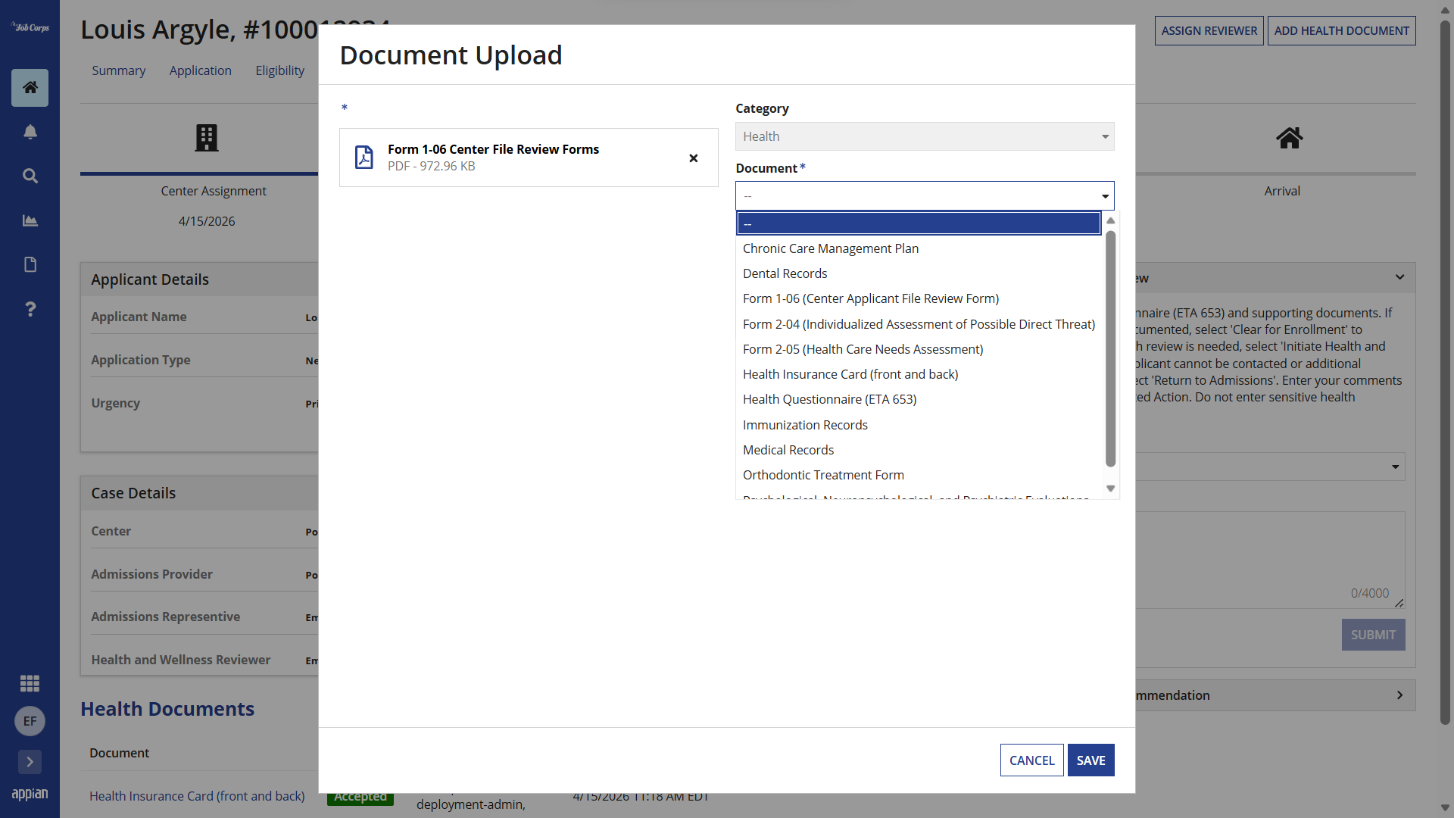Click the Document column header
Image resolution: width=1454 pixels, height=818 pixels.
click(x=119, y=753)
